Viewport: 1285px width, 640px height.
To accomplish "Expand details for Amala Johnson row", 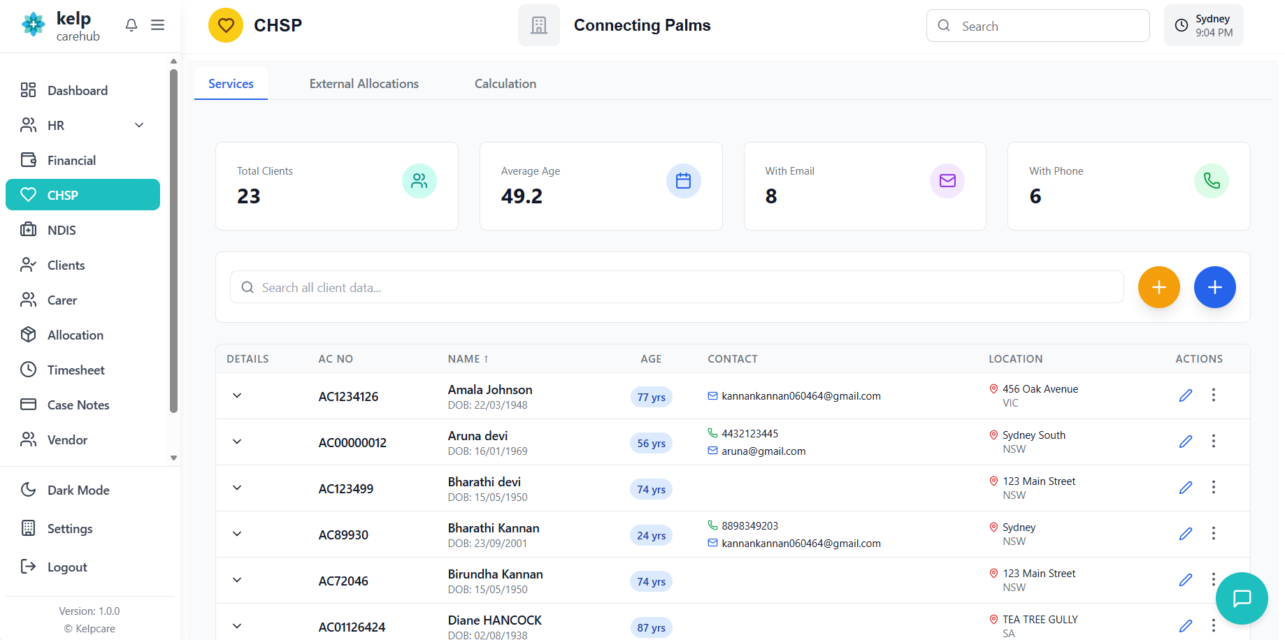I will tap(237, 395).
